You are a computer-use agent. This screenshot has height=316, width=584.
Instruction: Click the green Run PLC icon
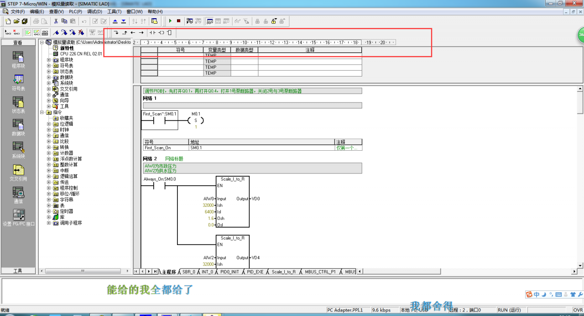(x=170, y=21)
